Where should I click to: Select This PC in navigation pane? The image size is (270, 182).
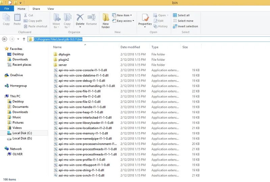pos(12,96)
